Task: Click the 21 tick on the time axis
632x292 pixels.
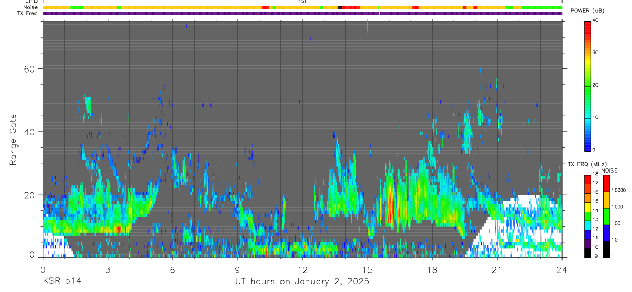Action: coord(497,270)
